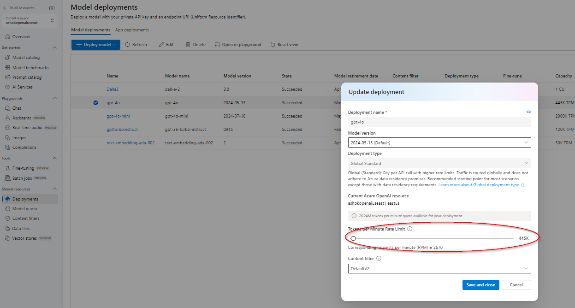Open Model quota page
Screen dimensions: 575x308
[24, 209]
